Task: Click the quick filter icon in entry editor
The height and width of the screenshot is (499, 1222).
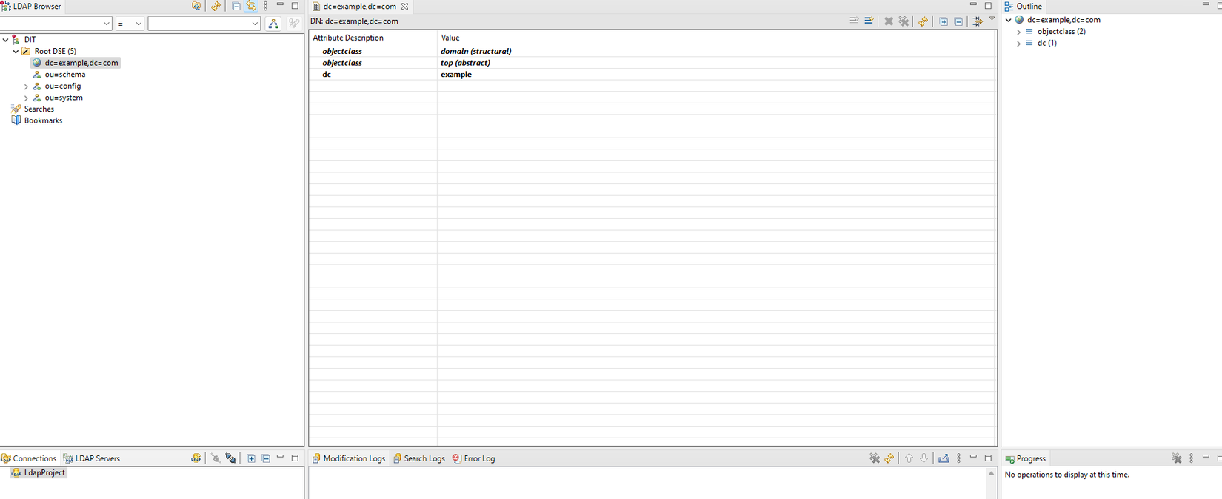Action: (978, 21)
